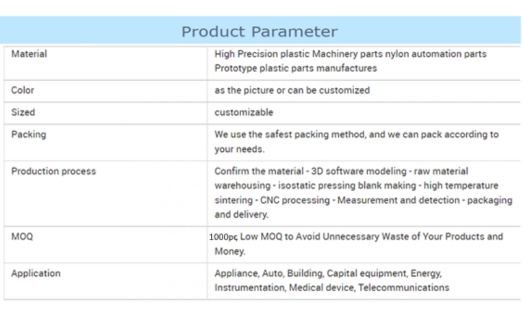Select the Color row label

[23, 90]
